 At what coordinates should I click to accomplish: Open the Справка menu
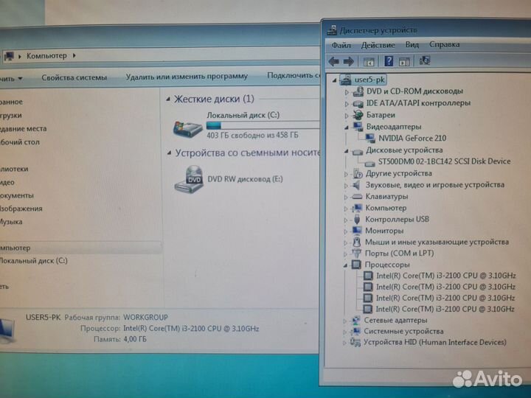444,44
